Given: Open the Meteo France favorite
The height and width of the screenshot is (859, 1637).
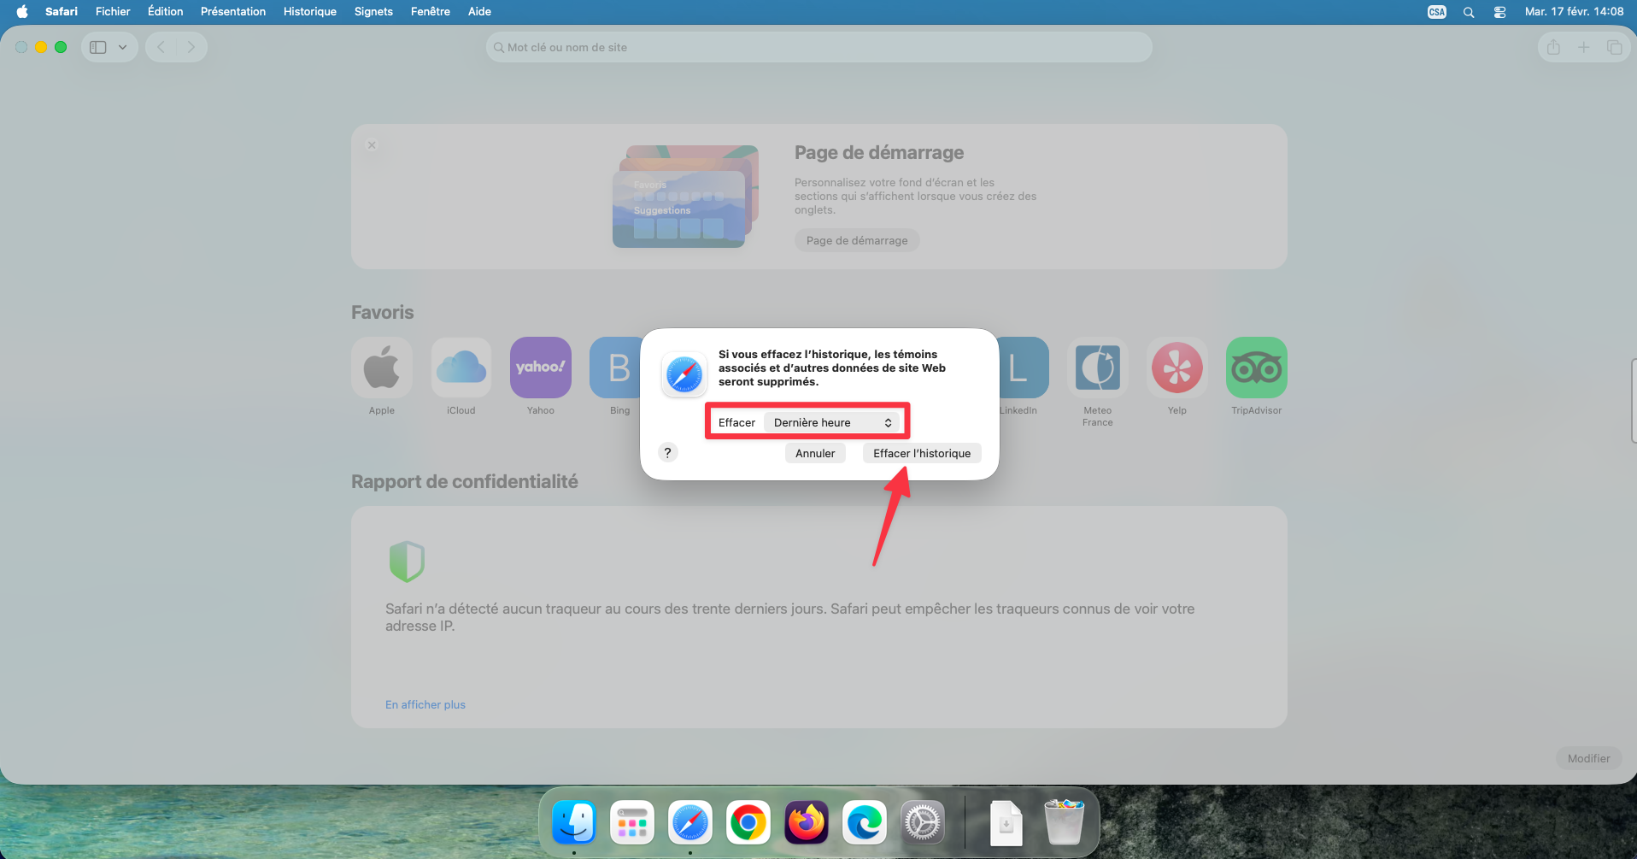Looking at the screenshot, I should coord(1098,368).
